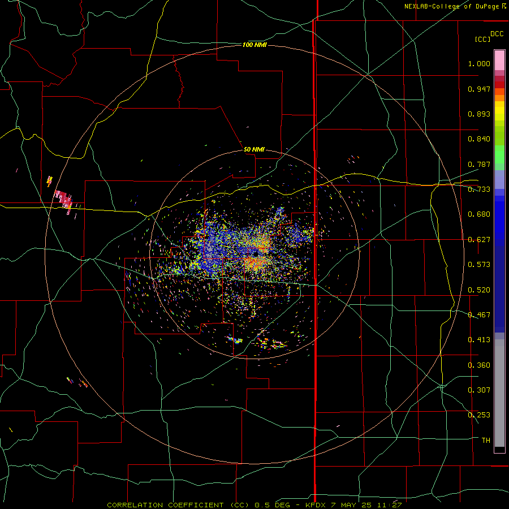The width and height of the screenshot is (509, 509).
Task: Select the 0.307 legend value
Action: [479, 390]
